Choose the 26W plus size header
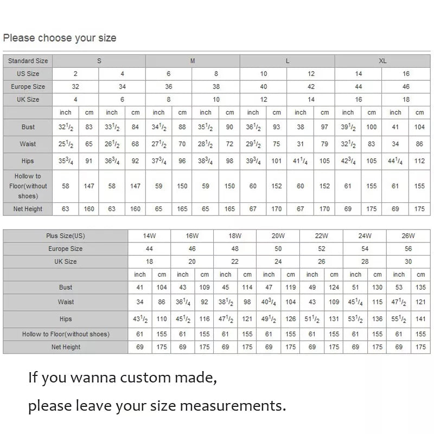The width and height of the screenshot is (434, 434). [408, 236]
